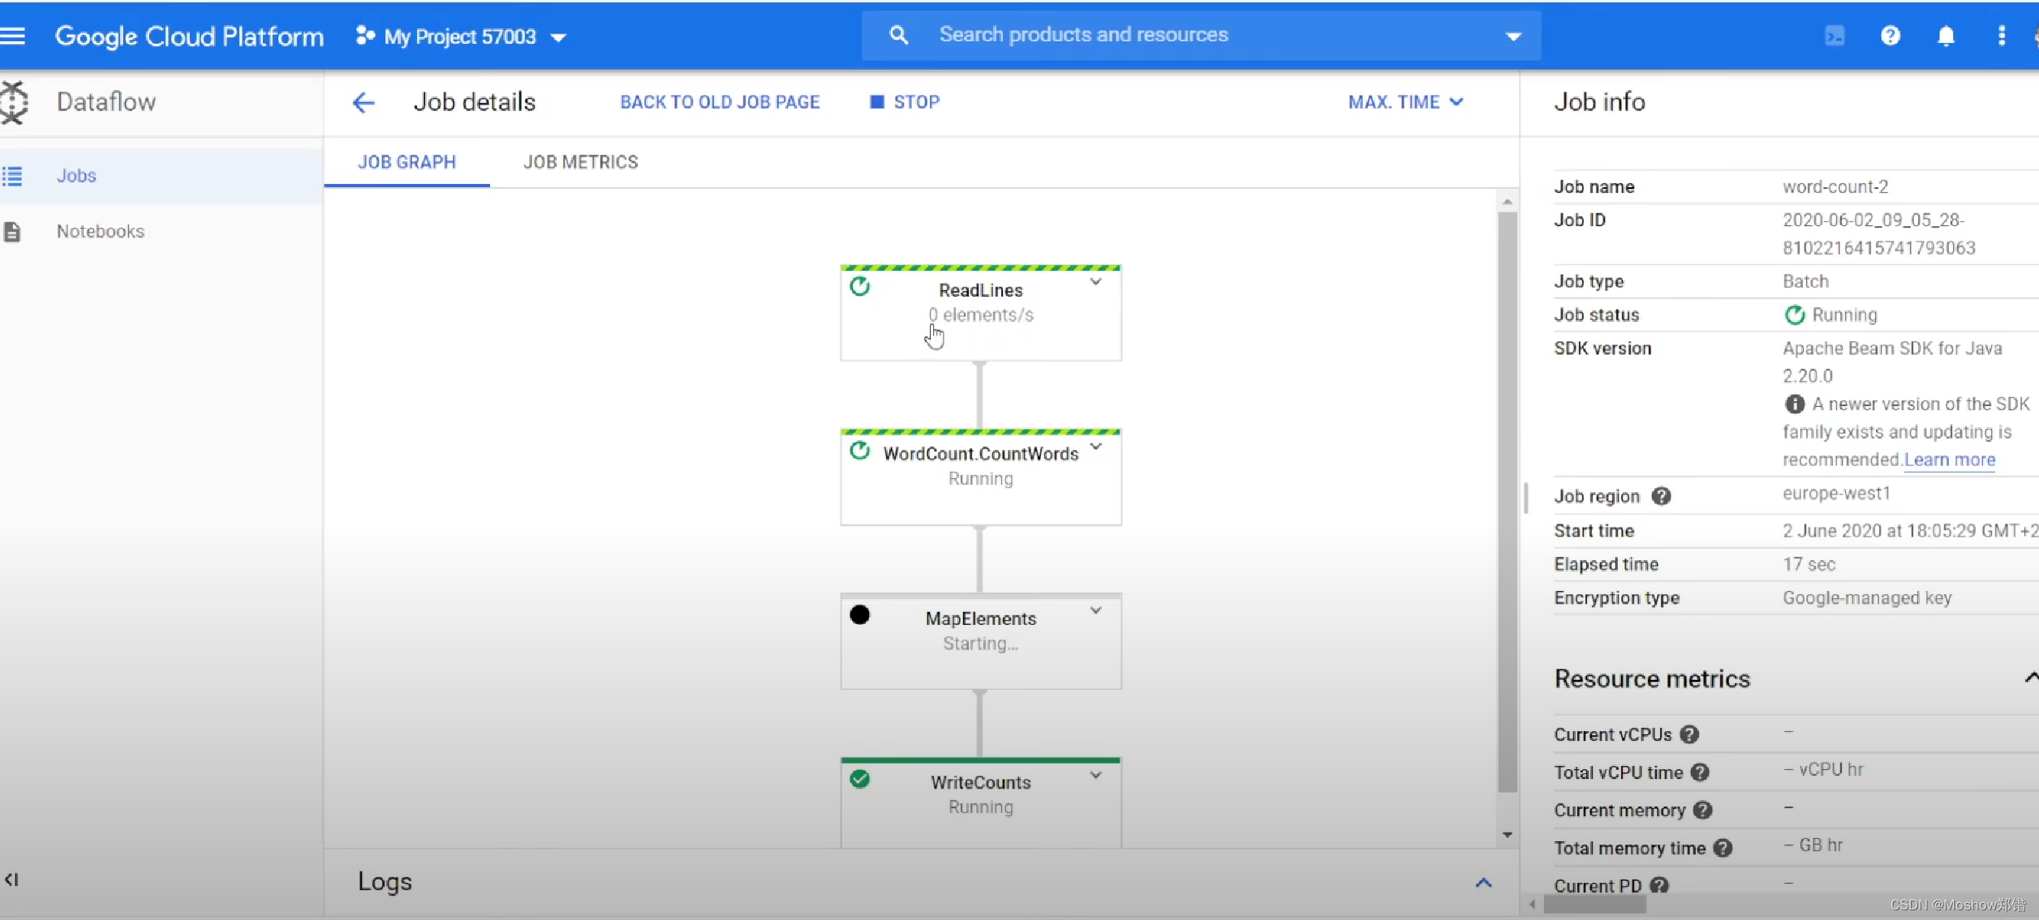
Task: Open the My Project 57003 selector
Action: (461, 36)
